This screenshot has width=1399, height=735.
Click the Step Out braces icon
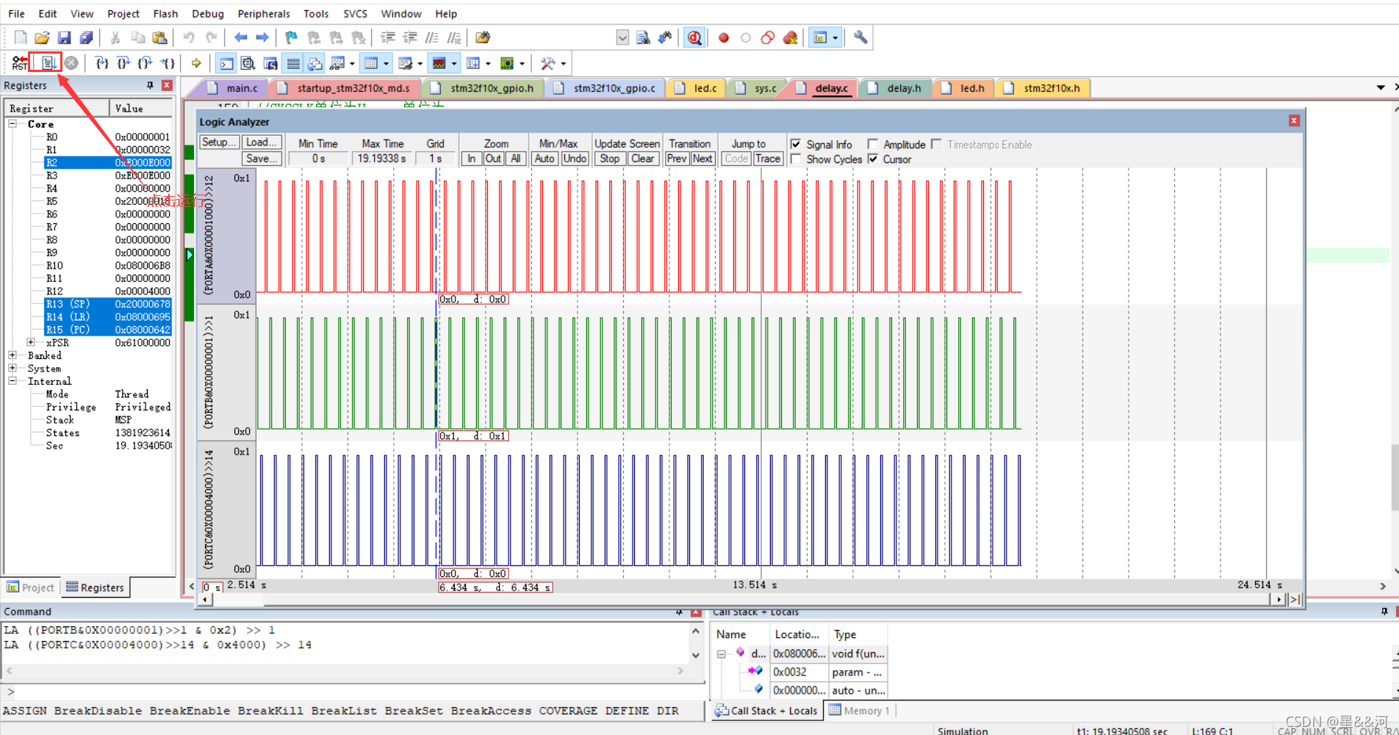click(146, 63)
